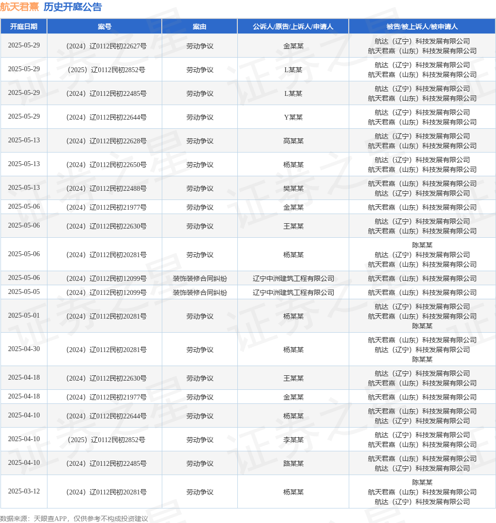Select case number (2024)辽0112民初22627号
This screenshot has height=523, width=496.
(106, 46)
